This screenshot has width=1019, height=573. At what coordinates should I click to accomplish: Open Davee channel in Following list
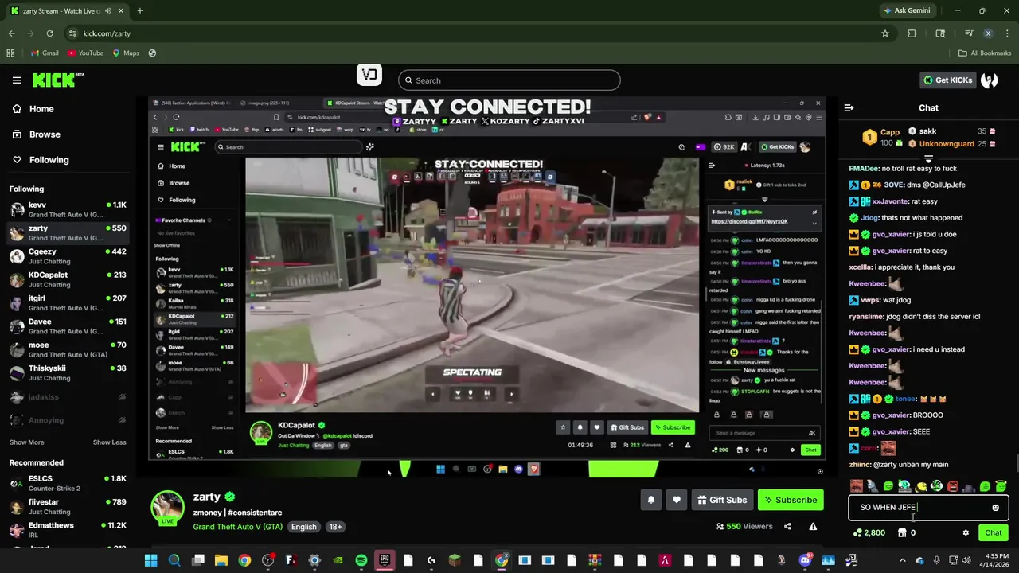click(67, 326)
